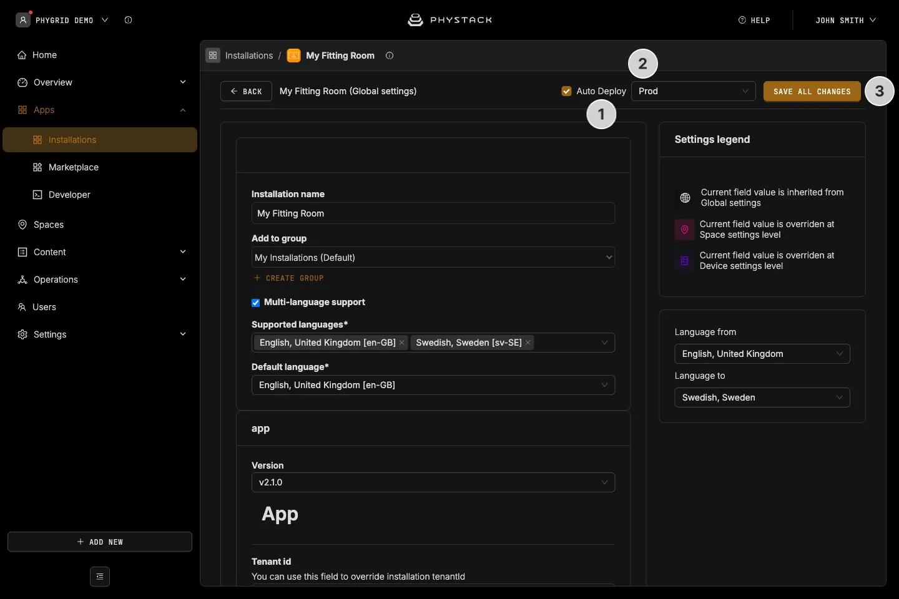This screenshot has height=599, width=899.
Task: Open the Language from dropdown
Action: [x=762, y=354]
